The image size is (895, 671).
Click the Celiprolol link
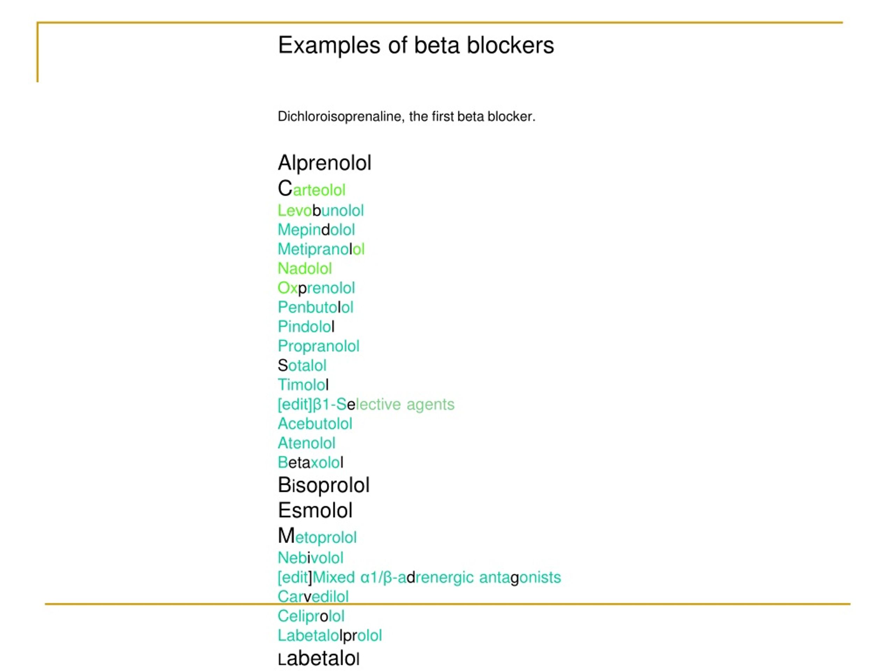[x=311, y=617]
